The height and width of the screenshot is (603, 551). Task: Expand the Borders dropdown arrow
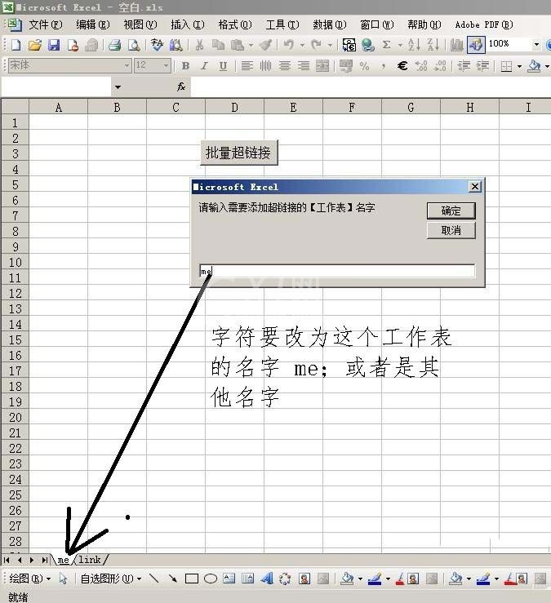coord(519,67)
